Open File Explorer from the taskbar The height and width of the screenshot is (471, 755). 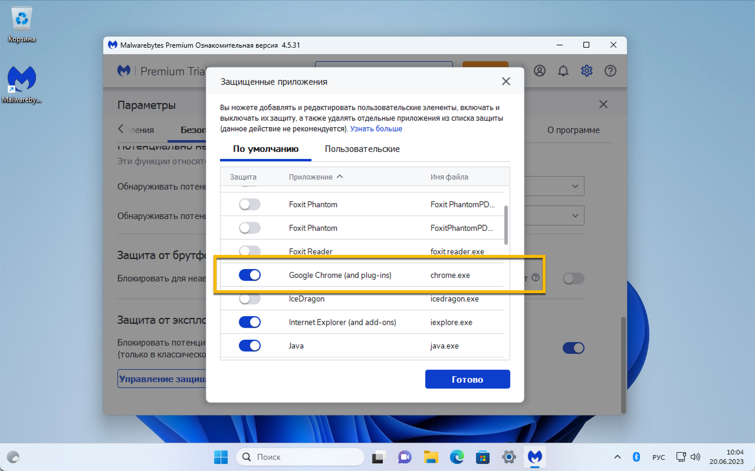(431, 457)
